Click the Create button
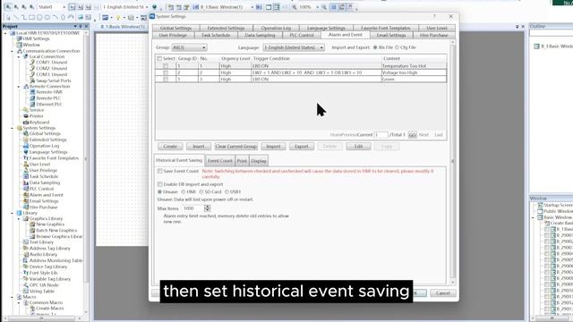 click(170, 147)
